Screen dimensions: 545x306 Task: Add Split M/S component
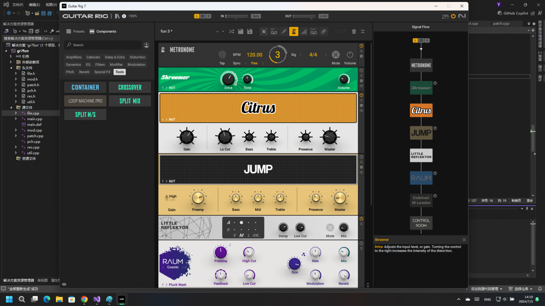pos(85,114)
